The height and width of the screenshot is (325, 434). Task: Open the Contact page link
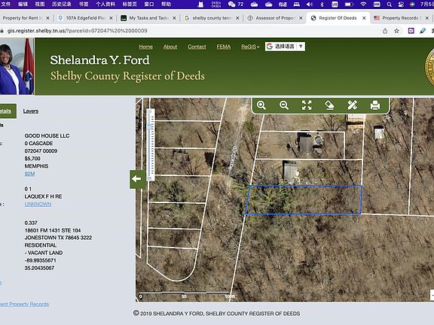tap(197, 47)
